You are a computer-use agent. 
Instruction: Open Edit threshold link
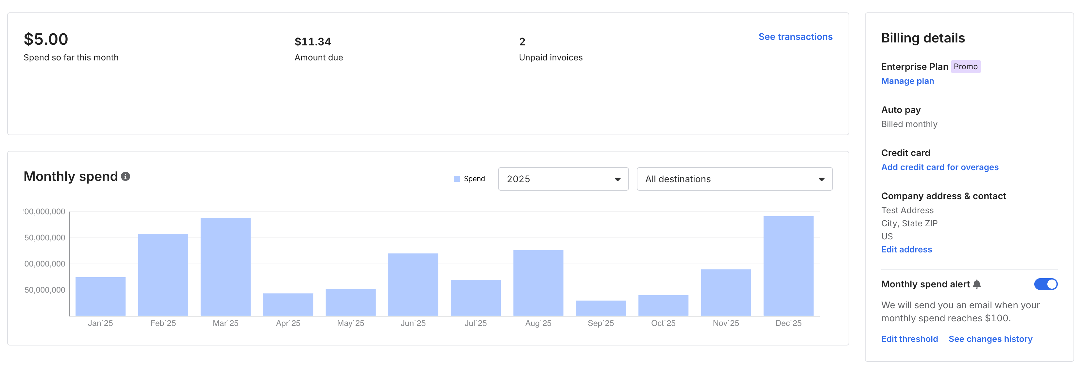point(909,339)
